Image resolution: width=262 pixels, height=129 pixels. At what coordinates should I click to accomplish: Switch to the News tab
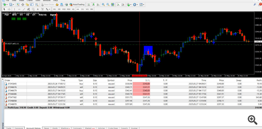[46, 128]
